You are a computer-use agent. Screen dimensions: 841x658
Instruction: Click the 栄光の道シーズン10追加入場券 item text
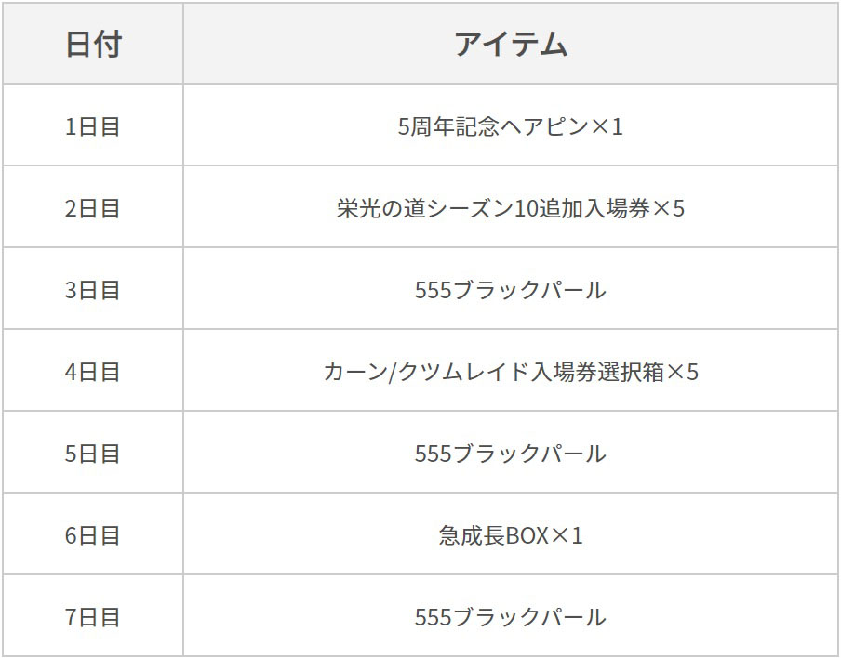point(493,207)
